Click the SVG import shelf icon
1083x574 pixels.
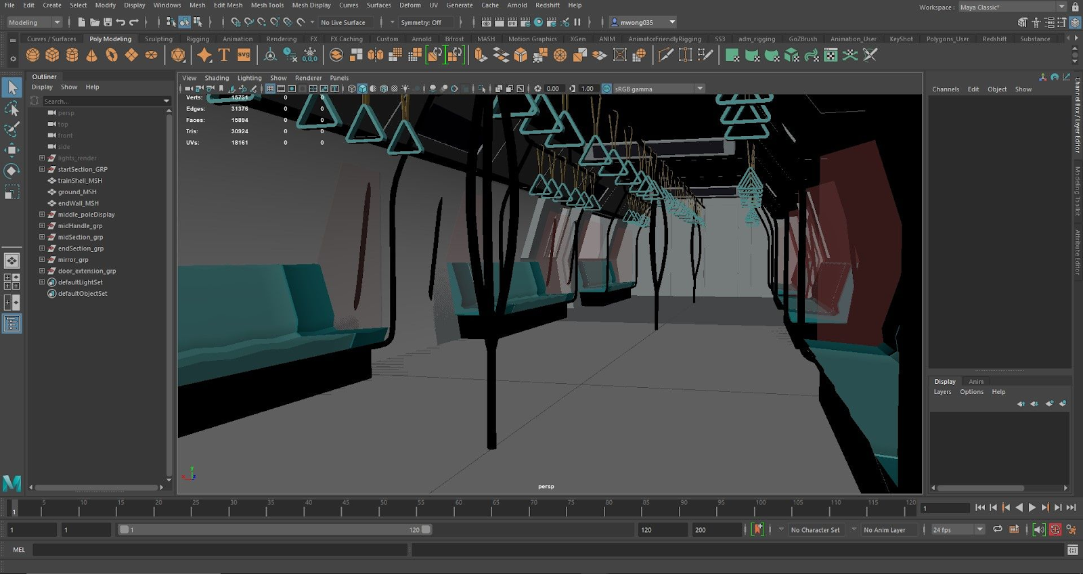tap(244, 55)
